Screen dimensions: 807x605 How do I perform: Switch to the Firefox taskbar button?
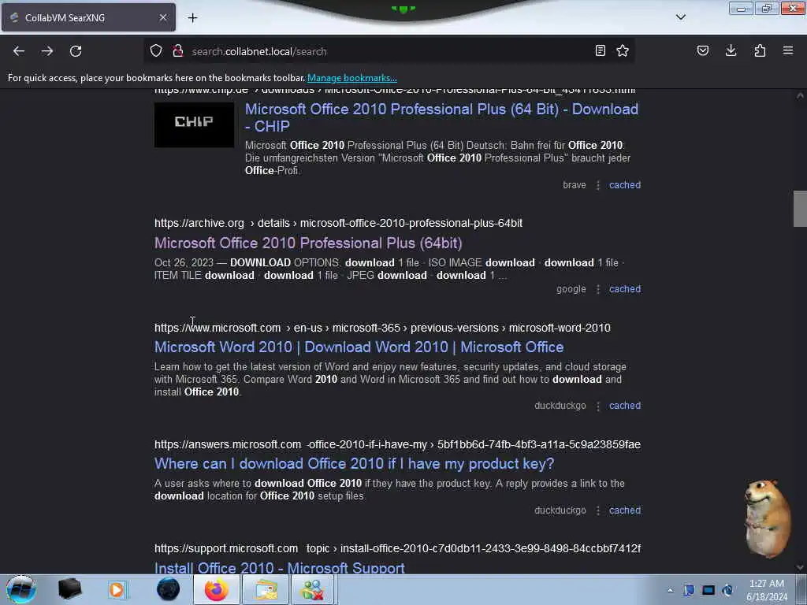click(217, 589)
